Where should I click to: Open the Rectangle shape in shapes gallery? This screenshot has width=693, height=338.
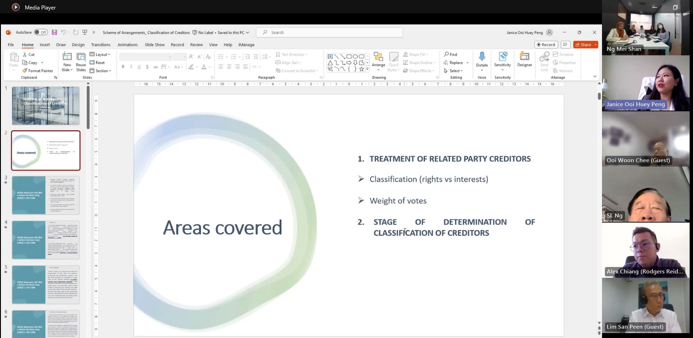point(349,56)
